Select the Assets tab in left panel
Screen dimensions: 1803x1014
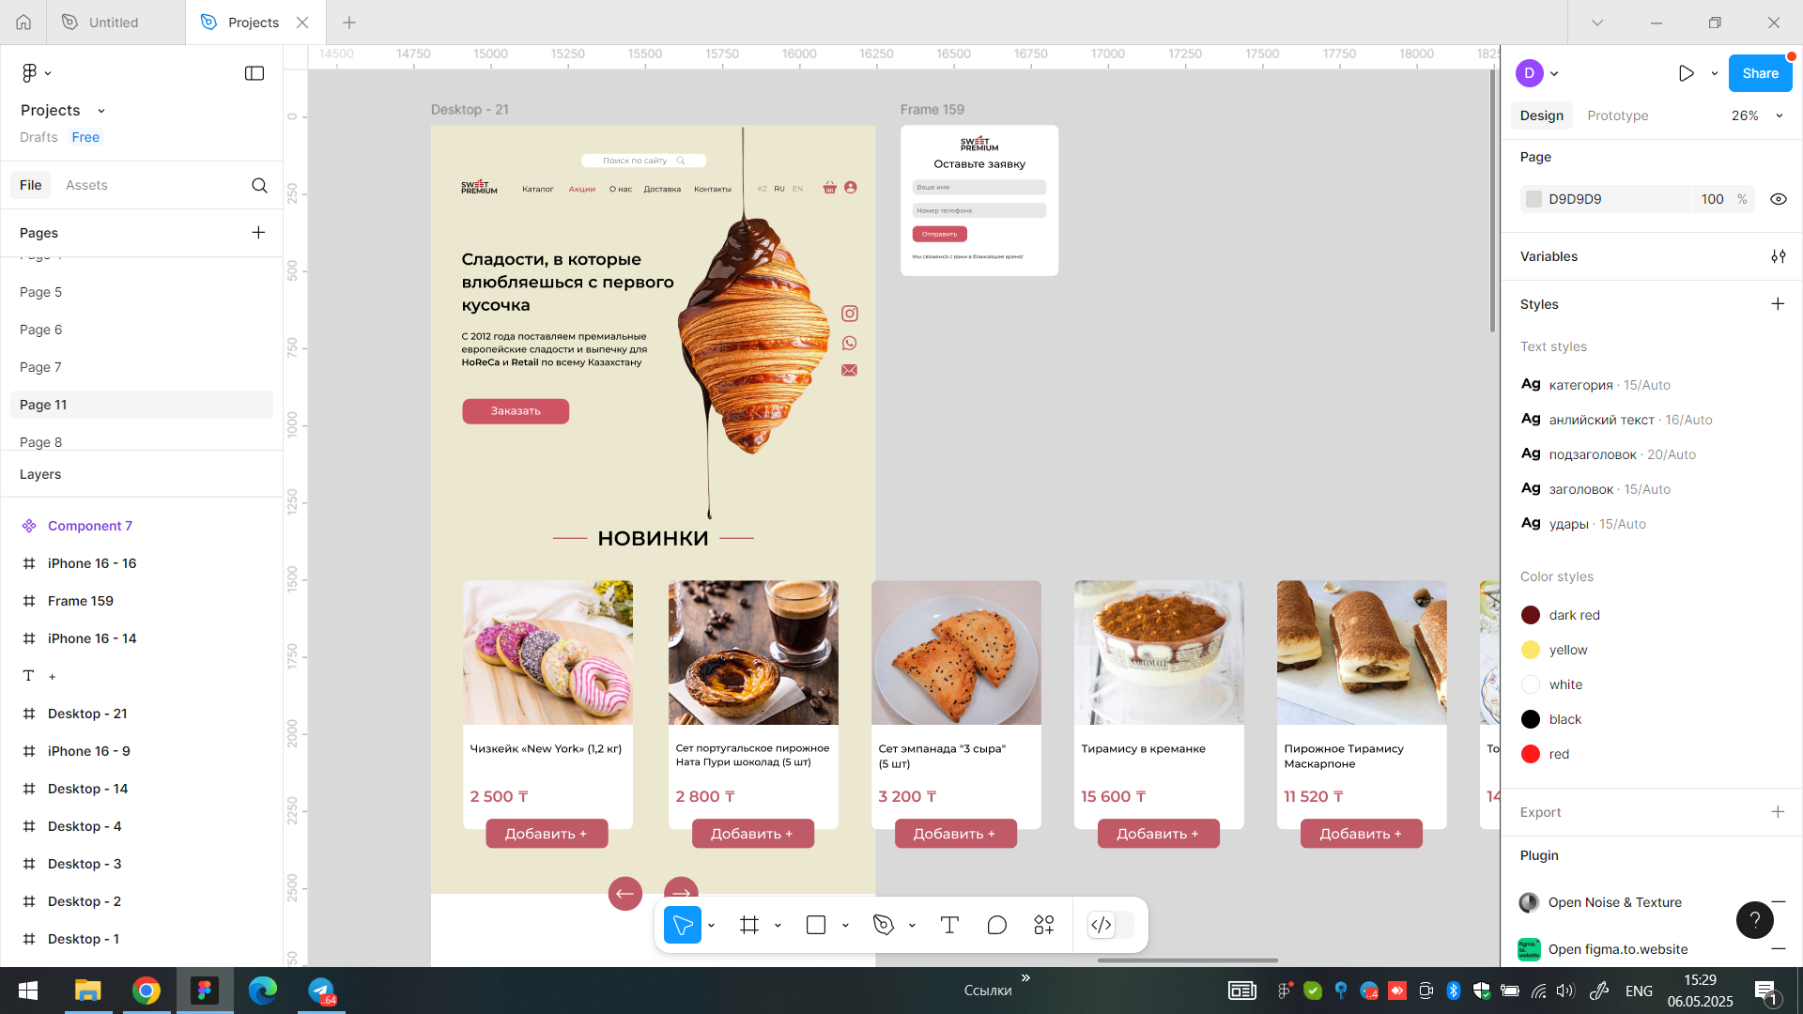pyautogui.click(x=86, y=185)
